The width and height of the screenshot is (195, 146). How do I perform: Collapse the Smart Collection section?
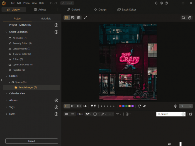6,32
